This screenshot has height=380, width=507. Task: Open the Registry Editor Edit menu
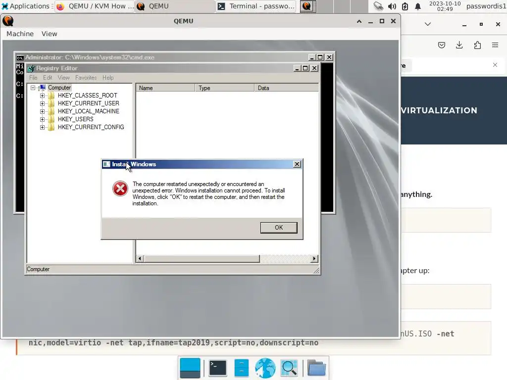tap(48, 78)
